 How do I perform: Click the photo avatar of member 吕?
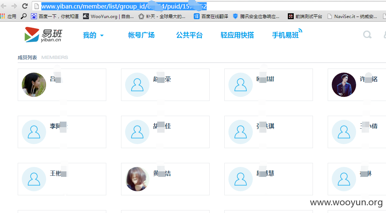[x=34, y=85]
